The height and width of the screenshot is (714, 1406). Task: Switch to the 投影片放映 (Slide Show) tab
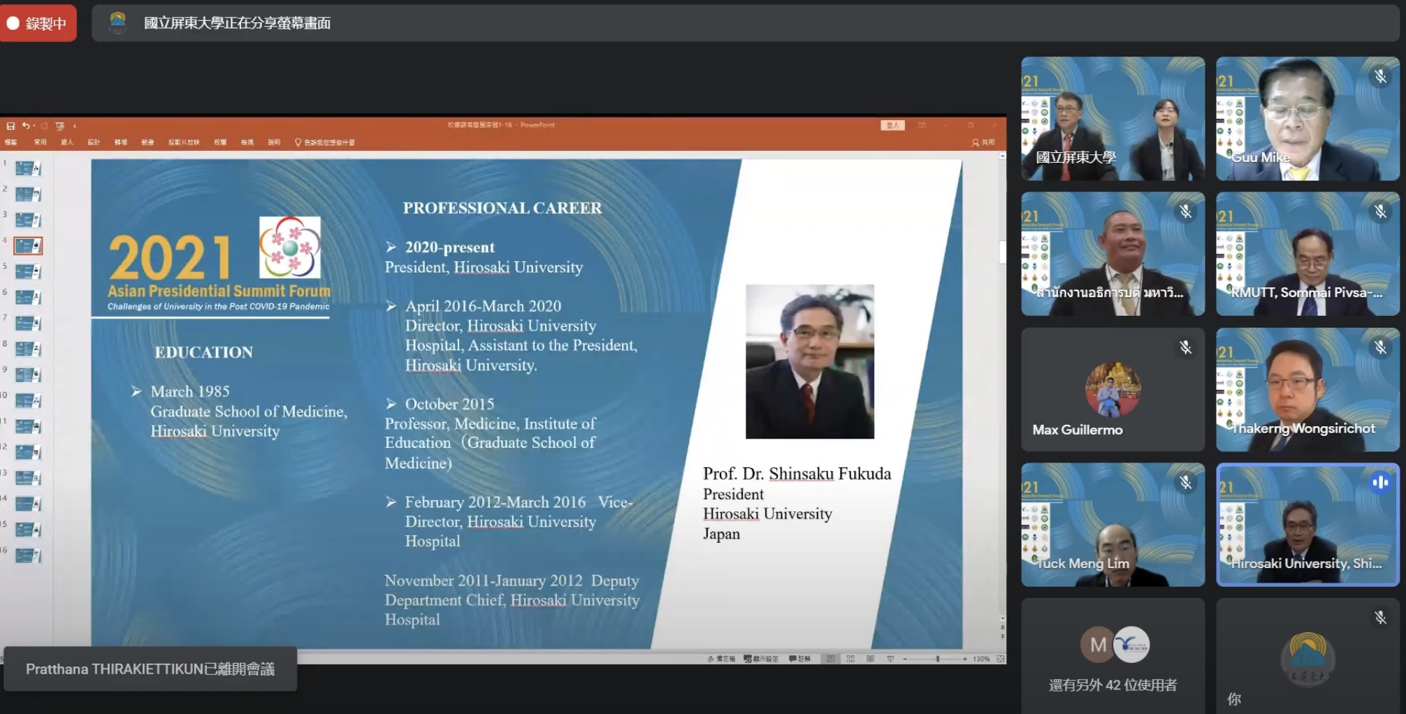coord(184,143)
